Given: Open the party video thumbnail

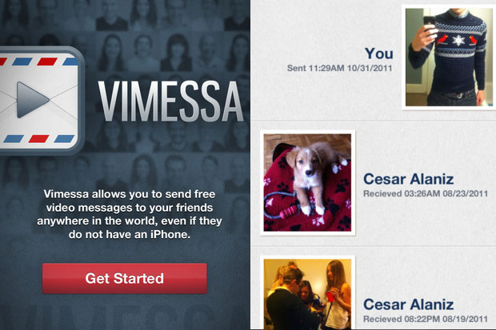Looking at the screenshot, I should coord(307,293).
